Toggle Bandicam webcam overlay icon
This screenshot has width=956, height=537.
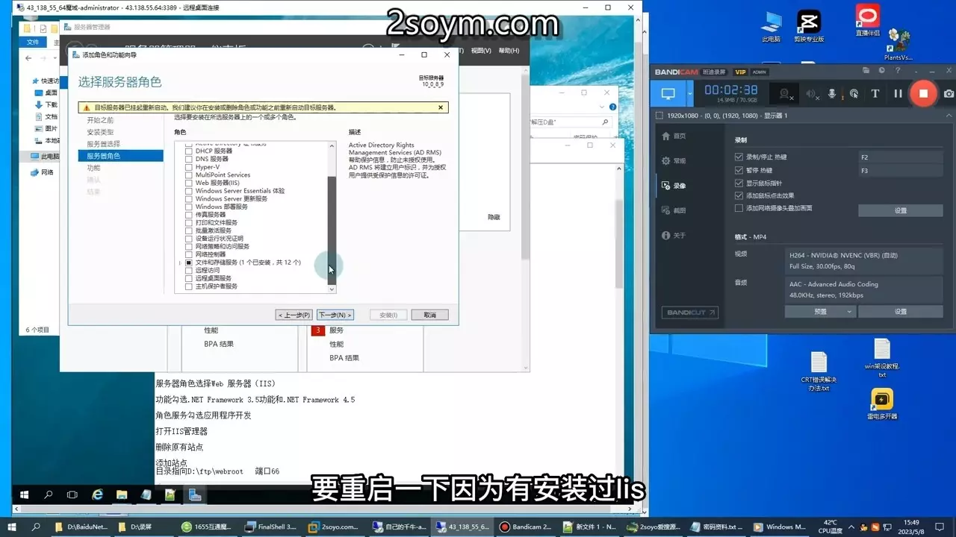point(784,93)
